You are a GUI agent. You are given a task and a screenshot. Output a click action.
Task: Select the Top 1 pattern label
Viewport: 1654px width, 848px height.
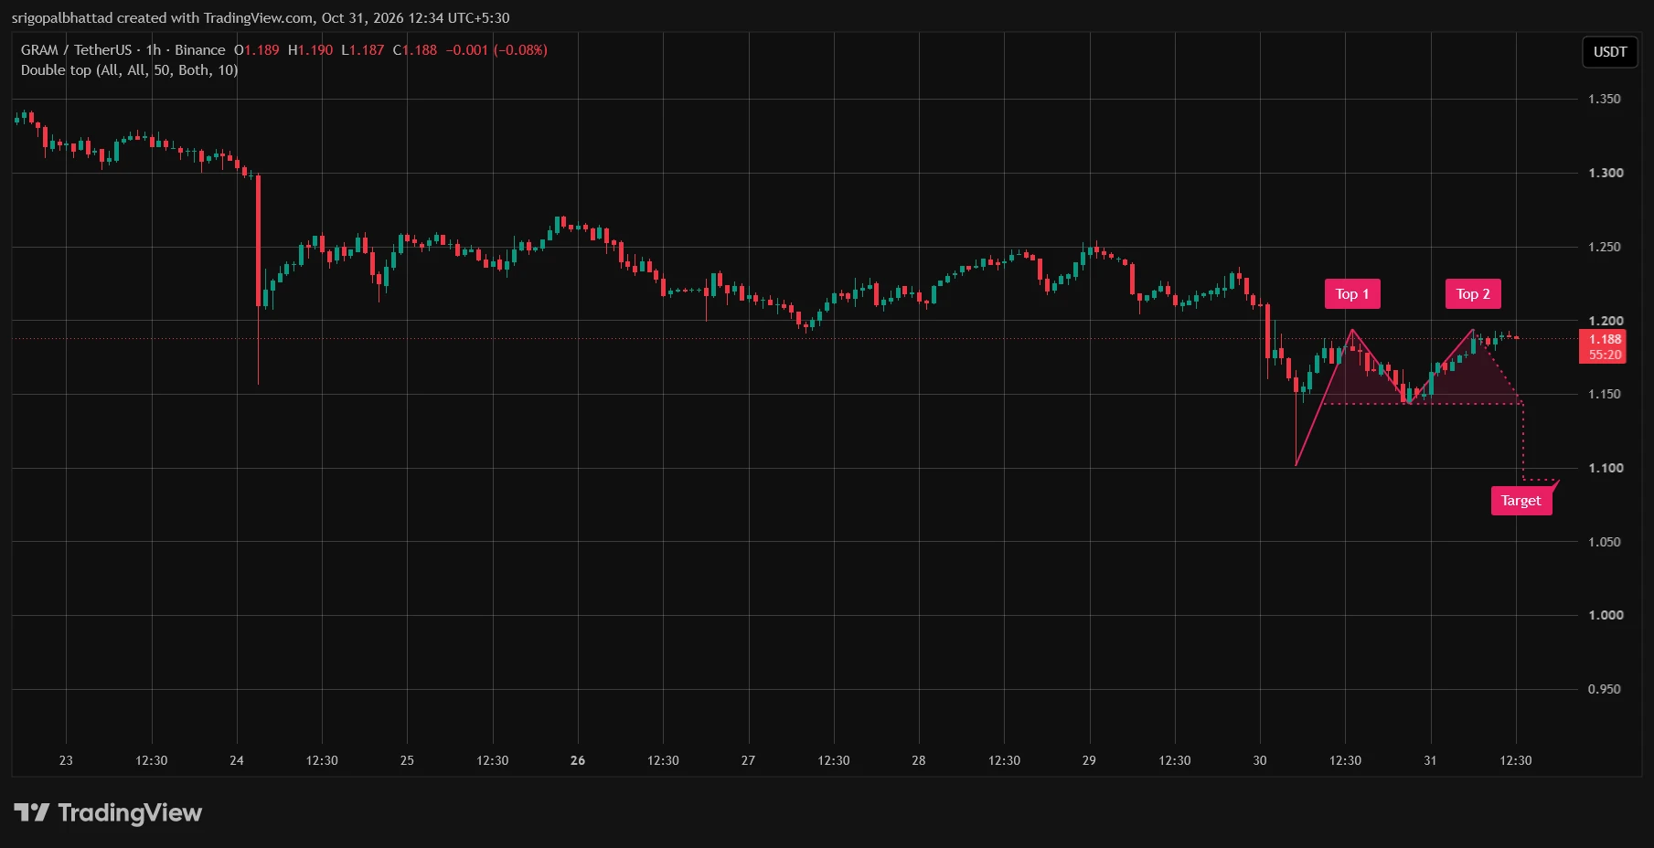coord(1352,294)
